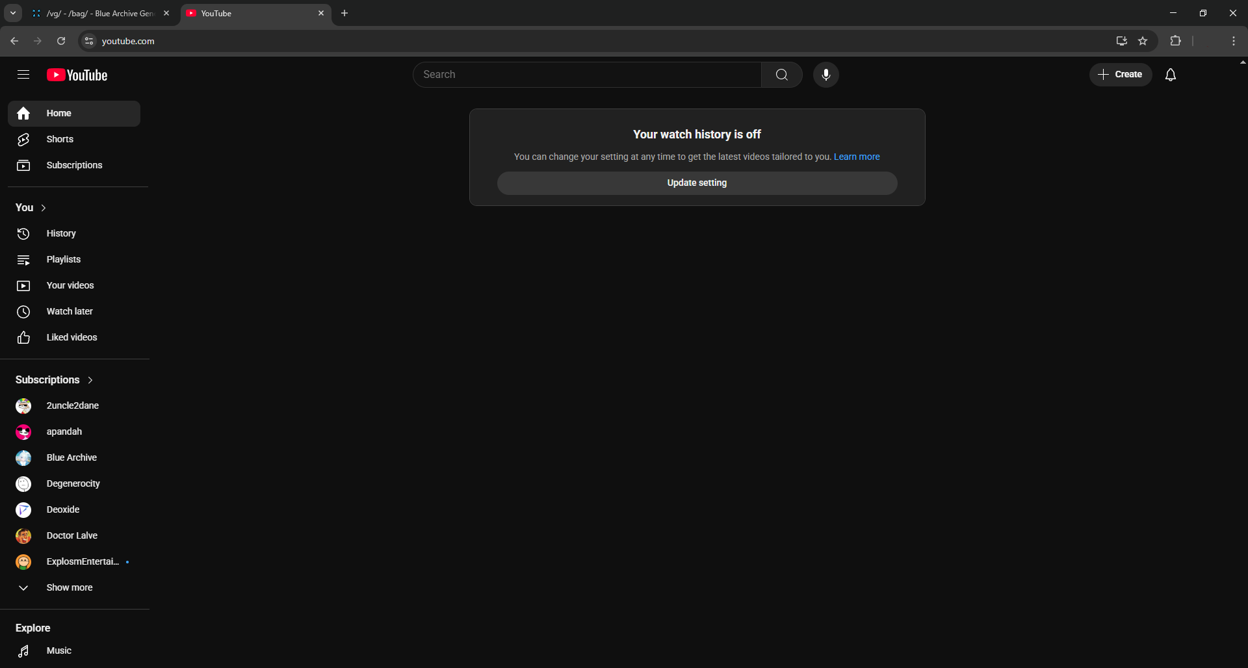Click the Subscriptions icon under Shorts
This screenshot has height=668, width=1248.
23,166
